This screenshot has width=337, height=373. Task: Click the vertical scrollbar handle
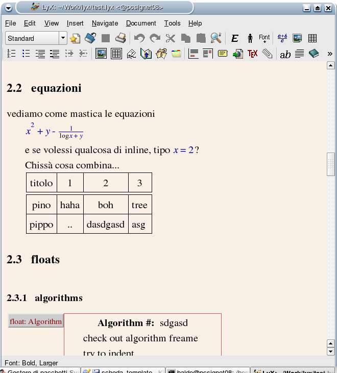pyautogui.click(x=331, y=164)
